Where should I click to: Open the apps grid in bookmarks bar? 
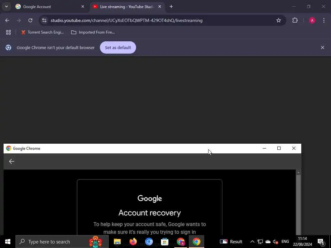click(8, 32)
